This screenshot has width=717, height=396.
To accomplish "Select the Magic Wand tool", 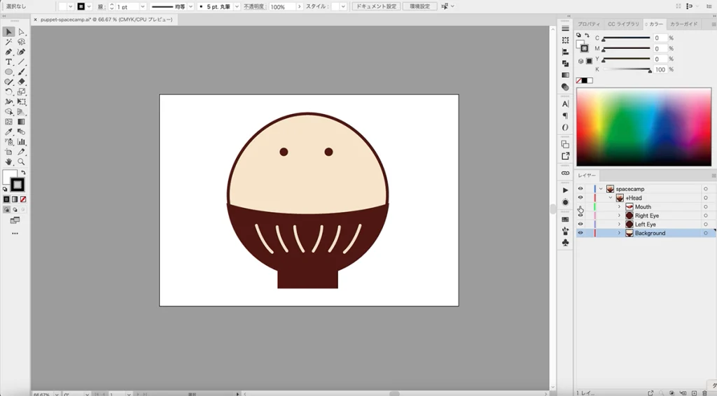I will pos(9,42).
